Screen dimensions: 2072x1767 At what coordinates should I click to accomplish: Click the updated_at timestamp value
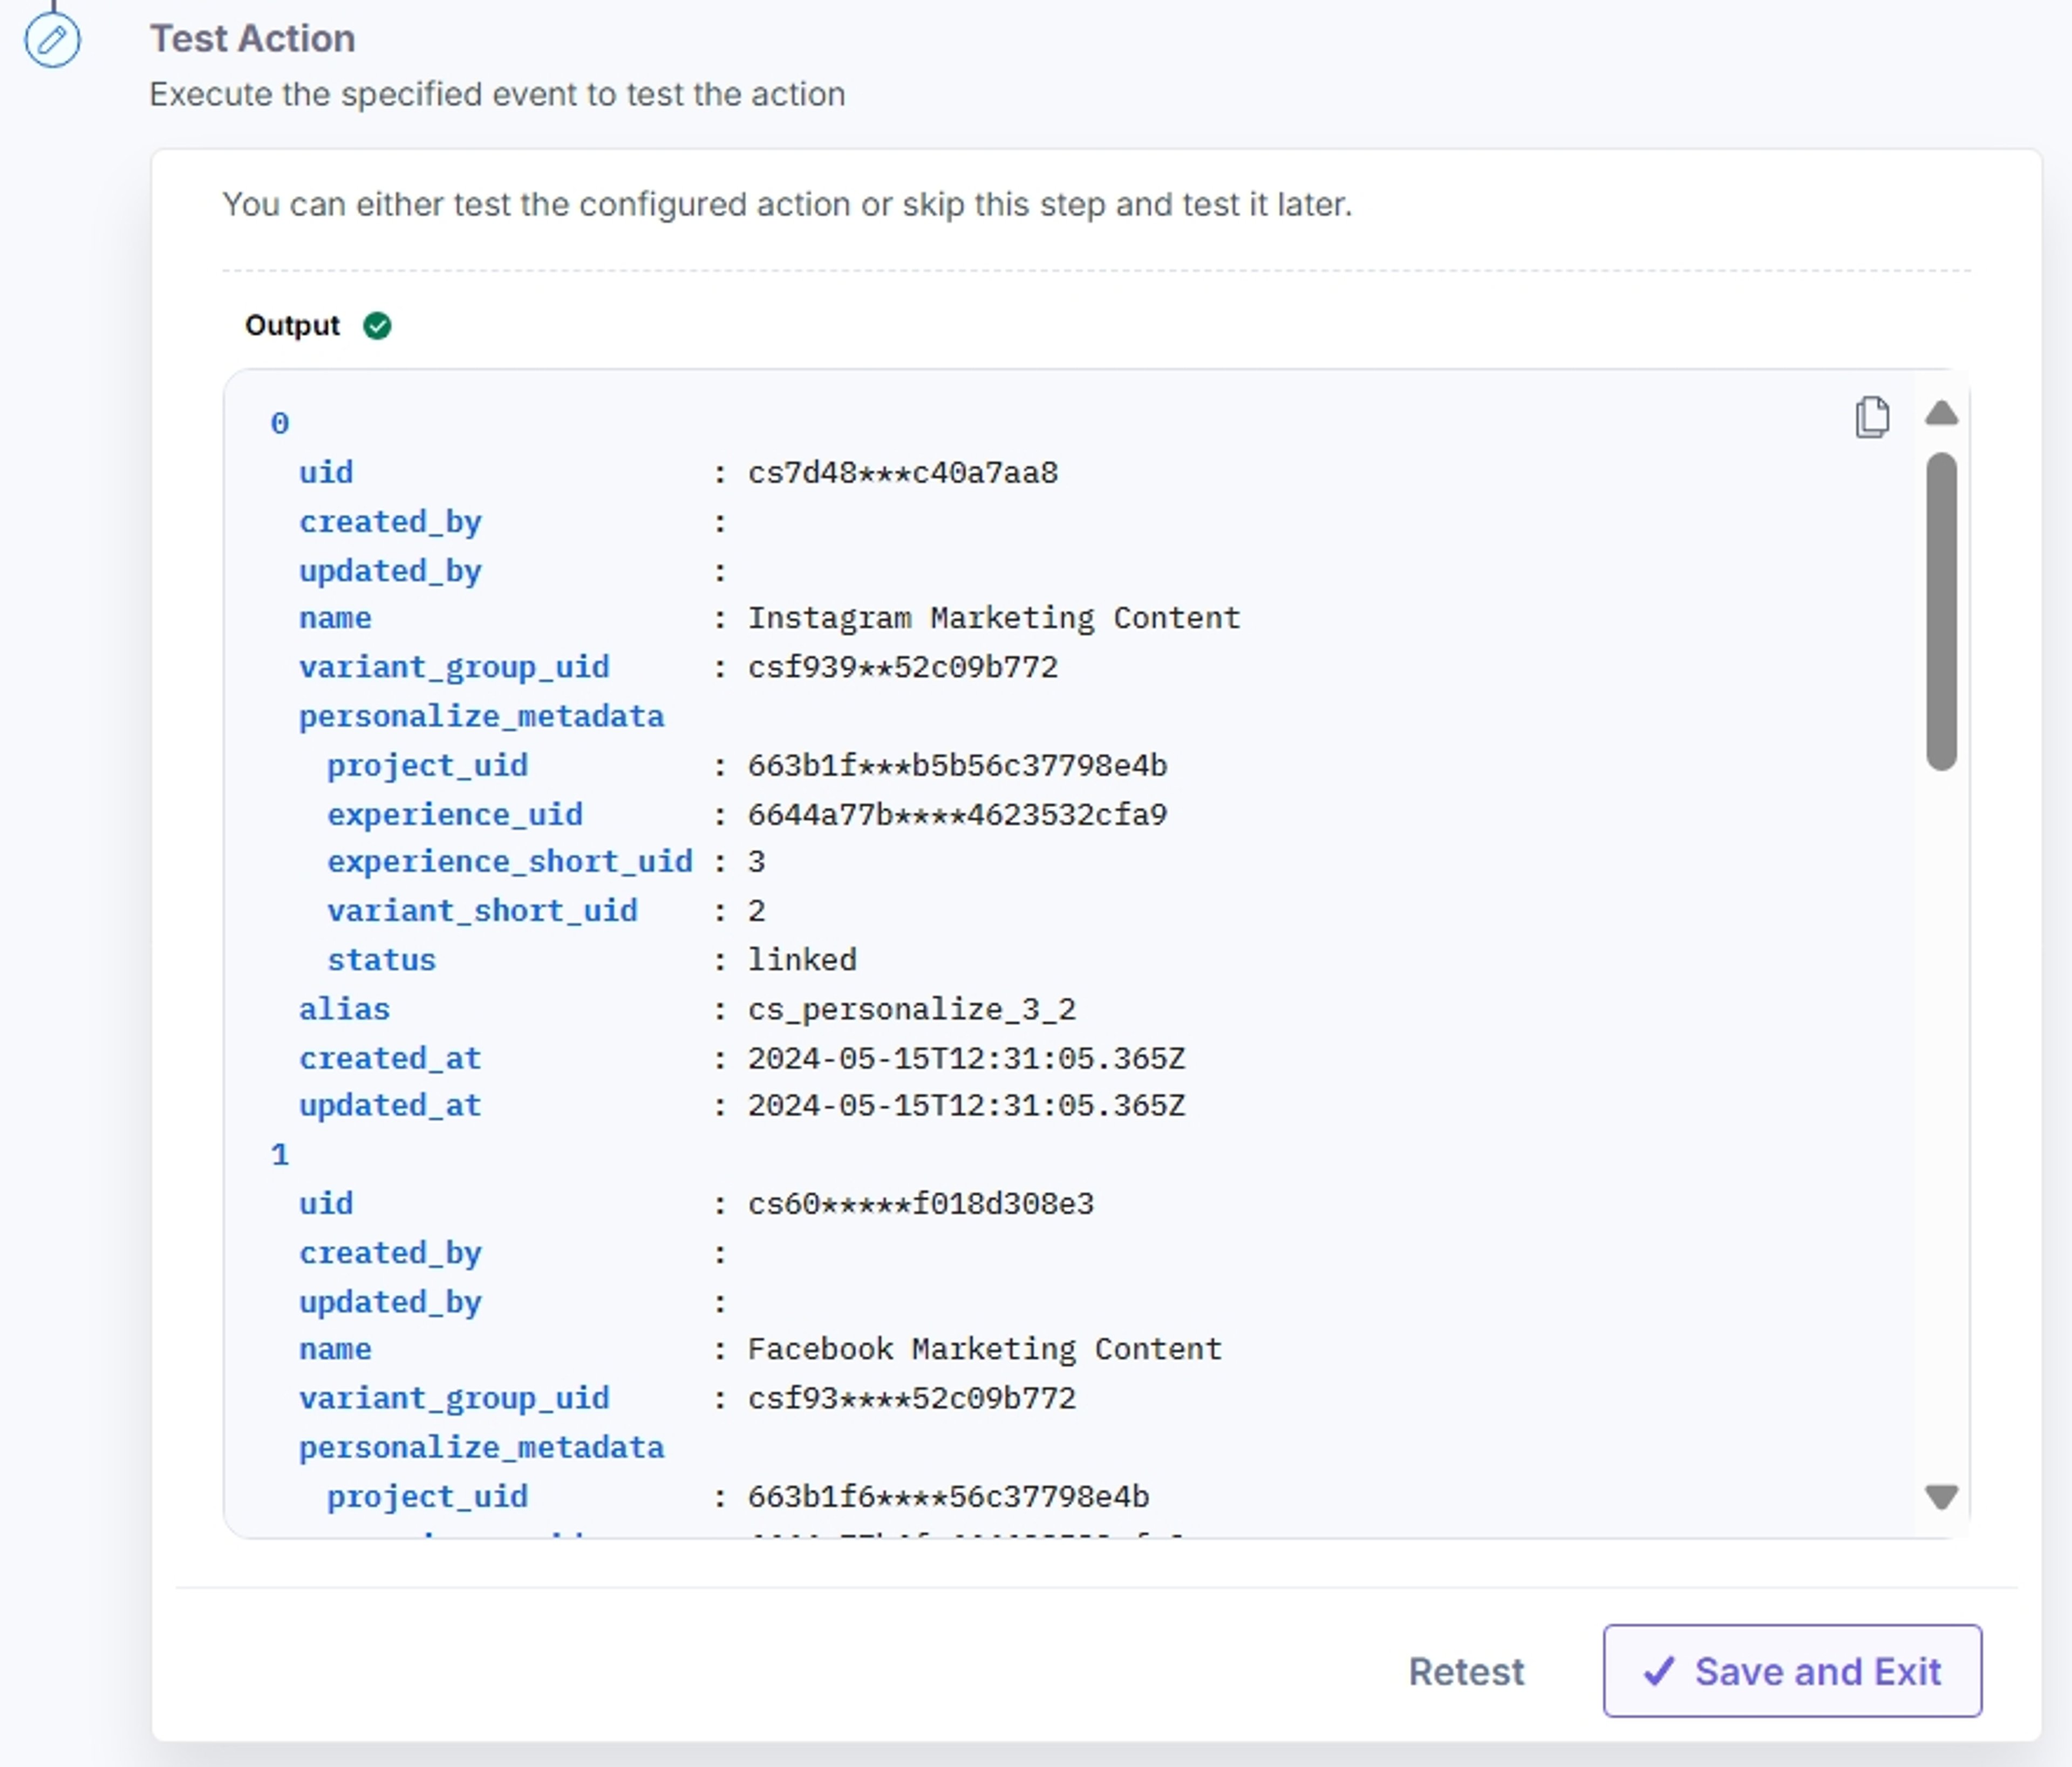click(966, 1105)
